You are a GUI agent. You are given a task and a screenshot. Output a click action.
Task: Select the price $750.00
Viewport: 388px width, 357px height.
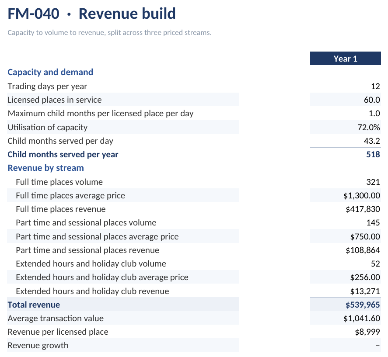pyautogui.click(x=365, y=236)
